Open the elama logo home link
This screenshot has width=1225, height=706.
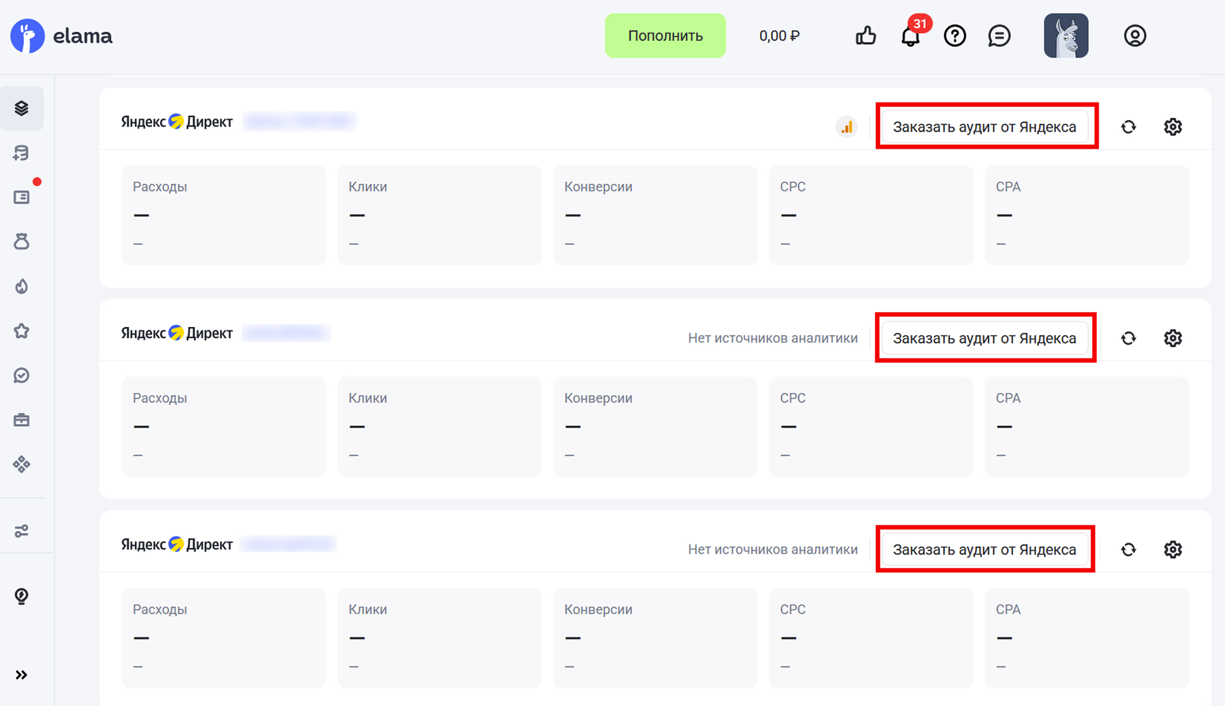[62, 36]
